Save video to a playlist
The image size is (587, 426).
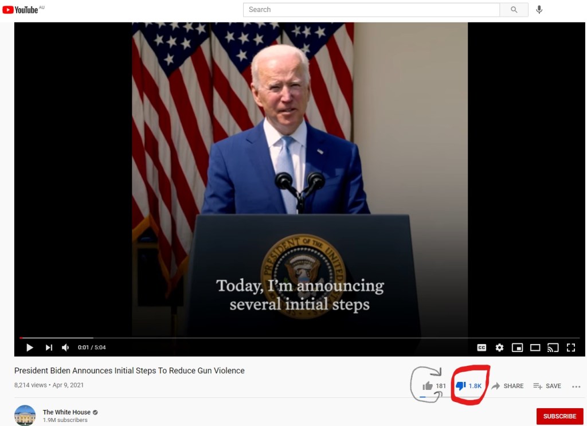[547, 386]
